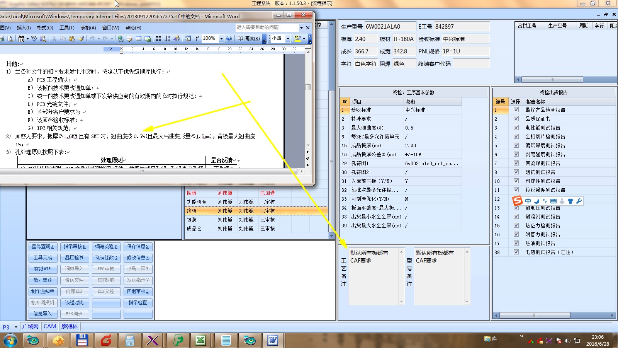Open Print Preview in the Word toolbar

10,39
